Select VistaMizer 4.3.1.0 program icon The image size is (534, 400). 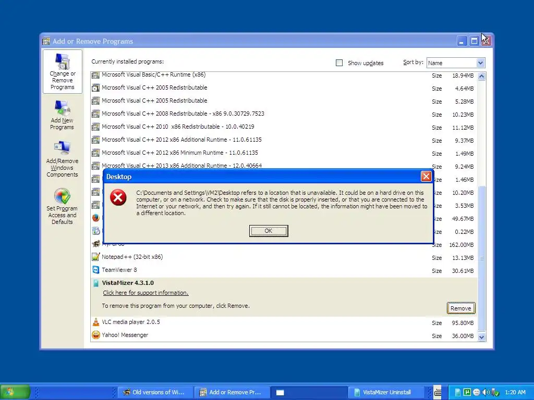coord(96,283)
